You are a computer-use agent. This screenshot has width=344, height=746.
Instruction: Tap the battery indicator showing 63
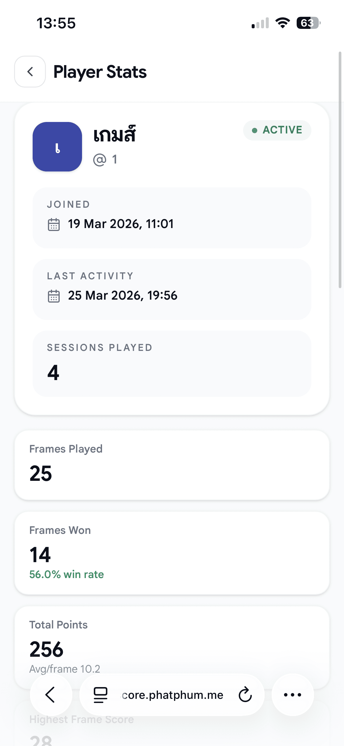pyautogui.click(x=308, y=23)
